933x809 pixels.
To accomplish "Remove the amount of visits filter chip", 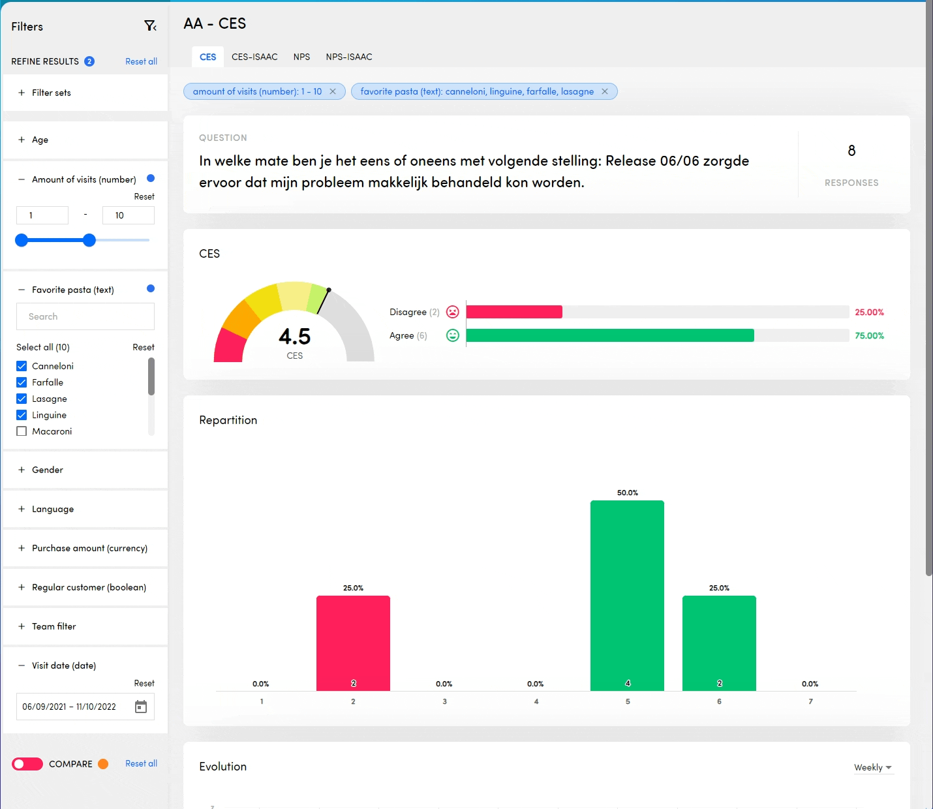I will coord(333,91).
